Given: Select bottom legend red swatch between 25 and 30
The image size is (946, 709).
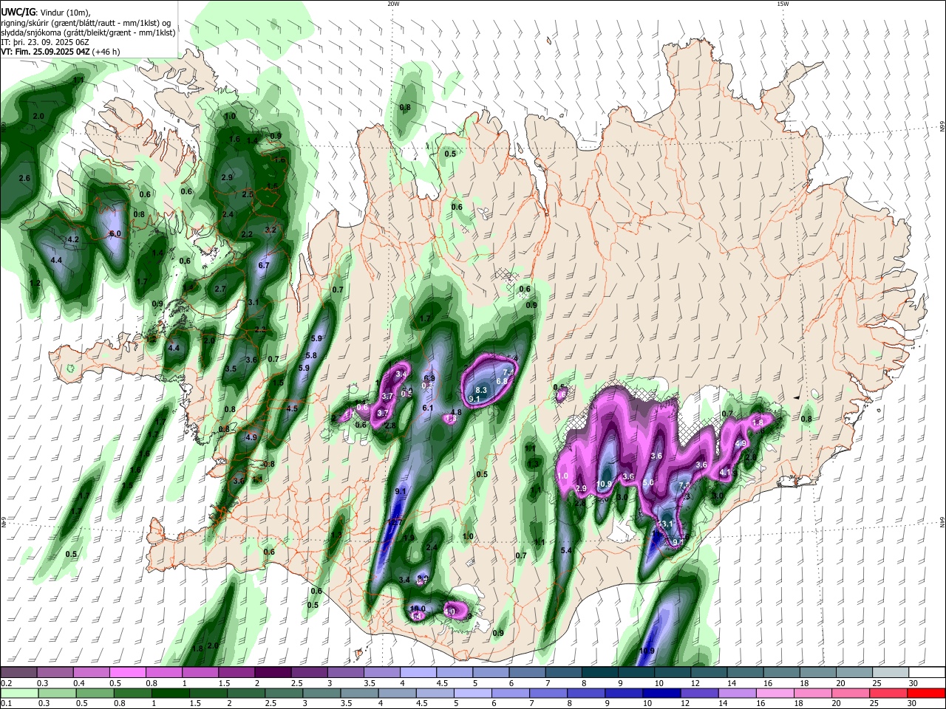Looking at the screenshot, I should coord(890,693).
